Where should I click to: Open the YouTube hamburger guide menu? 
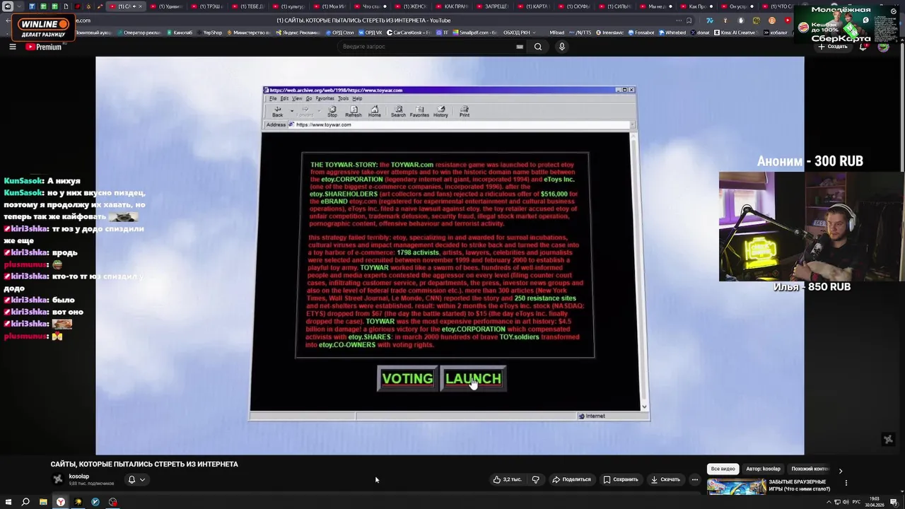(12, 47)
